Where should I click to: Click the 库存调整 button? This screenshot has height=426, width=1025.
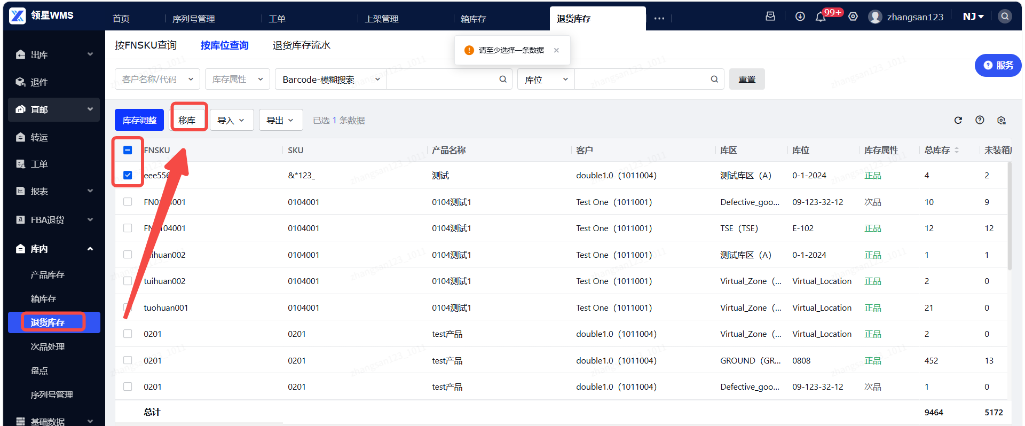coord(139,120)
